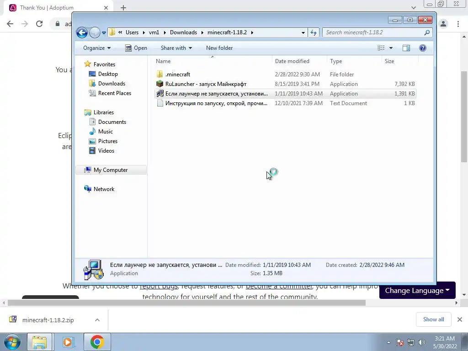468x351 pixels.
Task: Select the Инструкция по запуску text document
Action: [x=285, y=103]
